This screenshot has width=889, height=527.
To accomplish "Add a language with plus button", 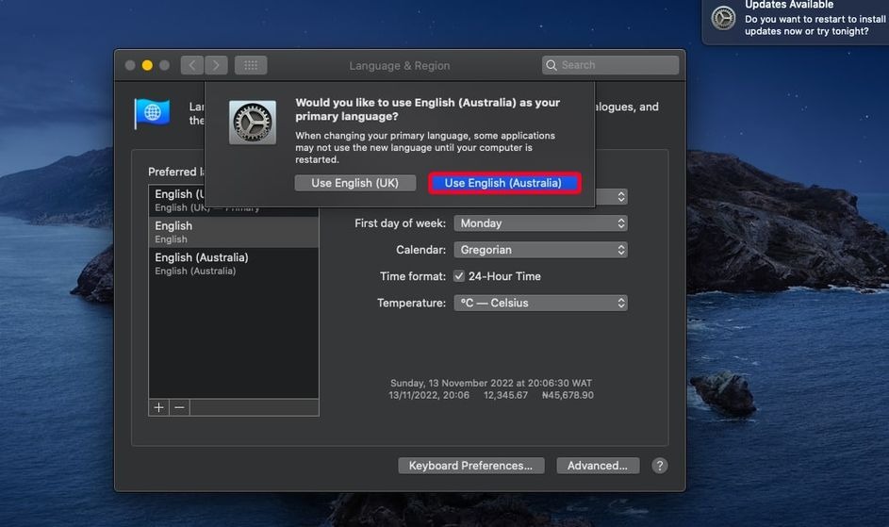I will coord(158,407).
